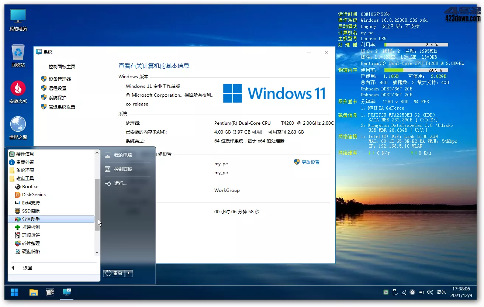Launch DiskGenius from the menu
Viewport: 484px width, 307px height.
(x=51, y=194)
